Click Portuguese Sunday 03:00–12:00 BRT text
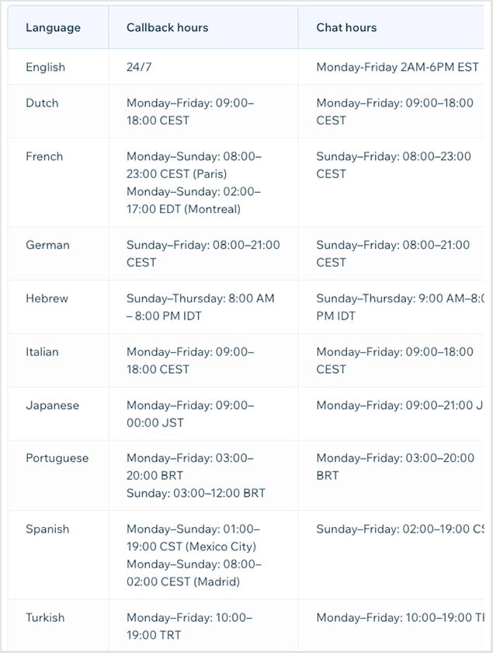The image size is (493, 653). (196, 494)
